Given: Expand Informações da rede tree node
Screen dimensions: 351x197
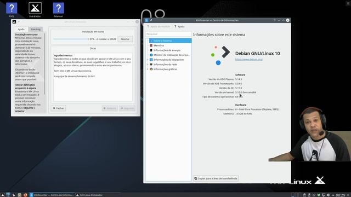Looking at the screenshot, I should coord(148,65).
